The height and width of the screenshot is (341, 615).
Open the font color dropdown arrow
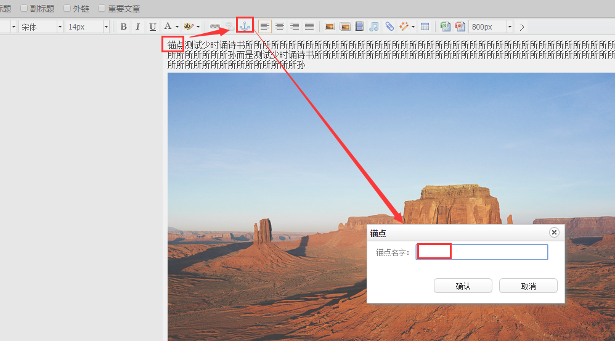177,26
